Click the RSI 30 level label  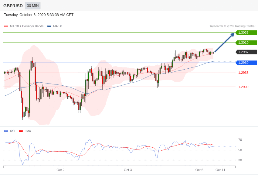240,160
